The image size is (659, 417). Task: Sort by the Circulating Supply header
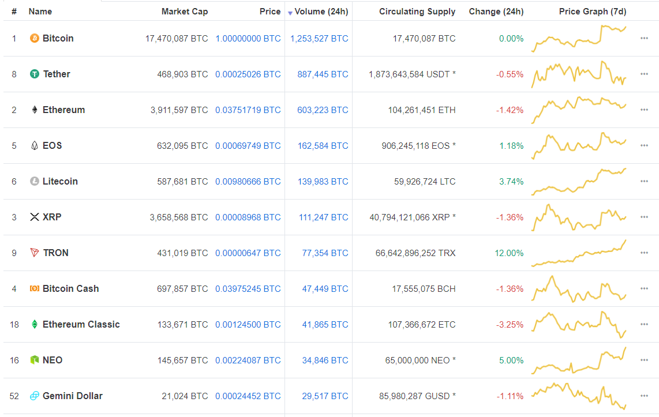pyautogui.click(x=417, y=12)
